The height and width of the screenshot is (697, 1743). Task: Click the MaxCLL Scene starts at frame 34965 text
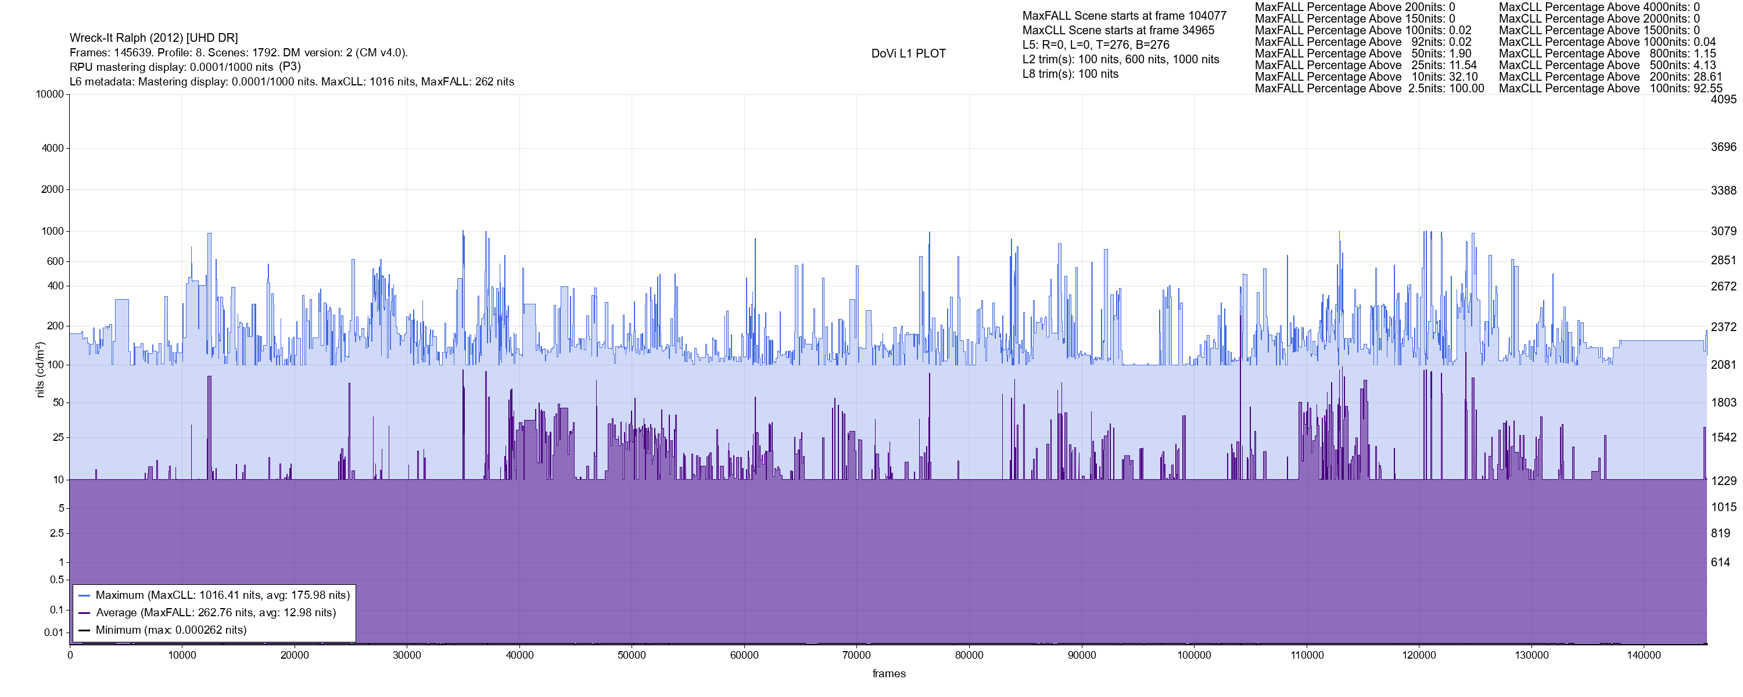point(1118,30)
